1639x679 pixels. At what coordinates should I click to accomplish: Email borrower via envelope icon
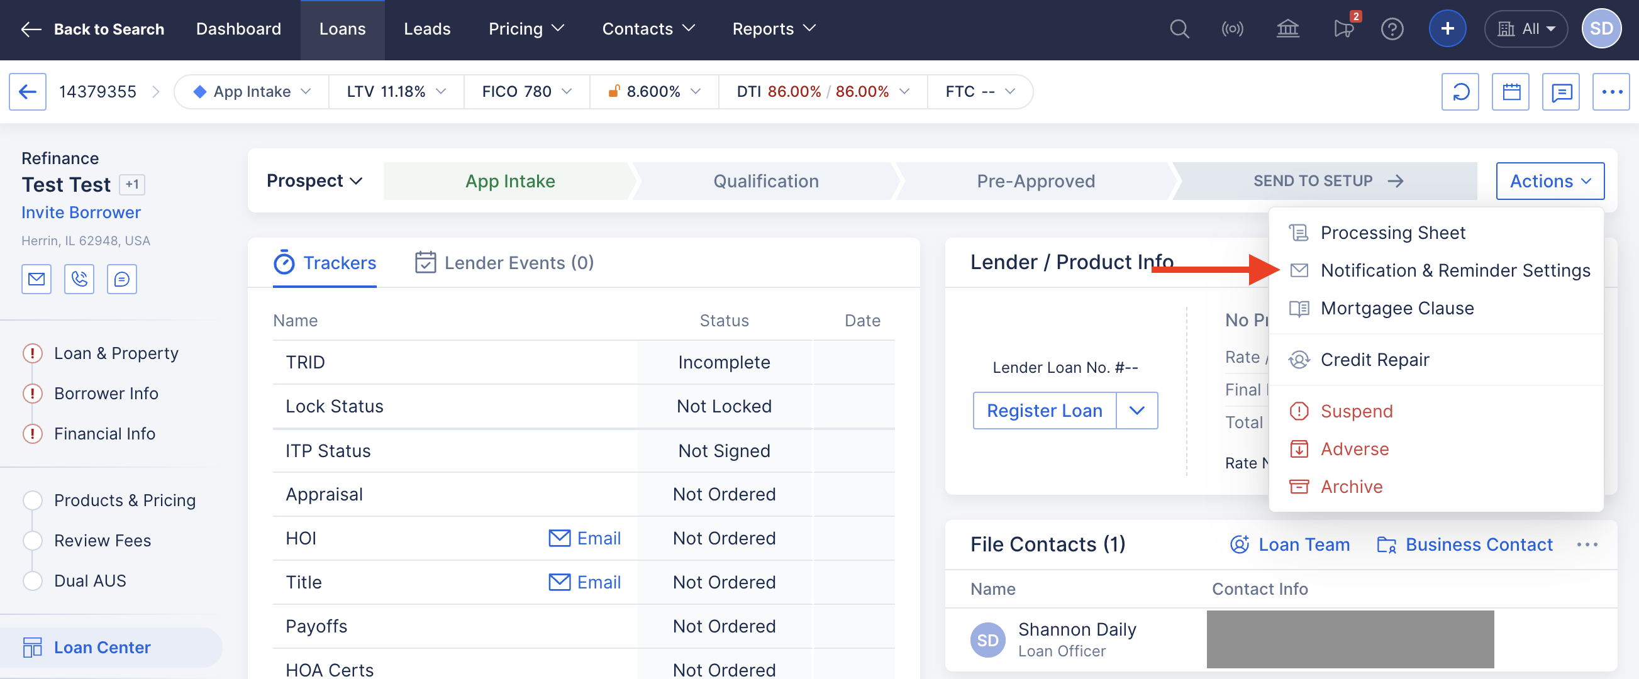click(36, 279)
